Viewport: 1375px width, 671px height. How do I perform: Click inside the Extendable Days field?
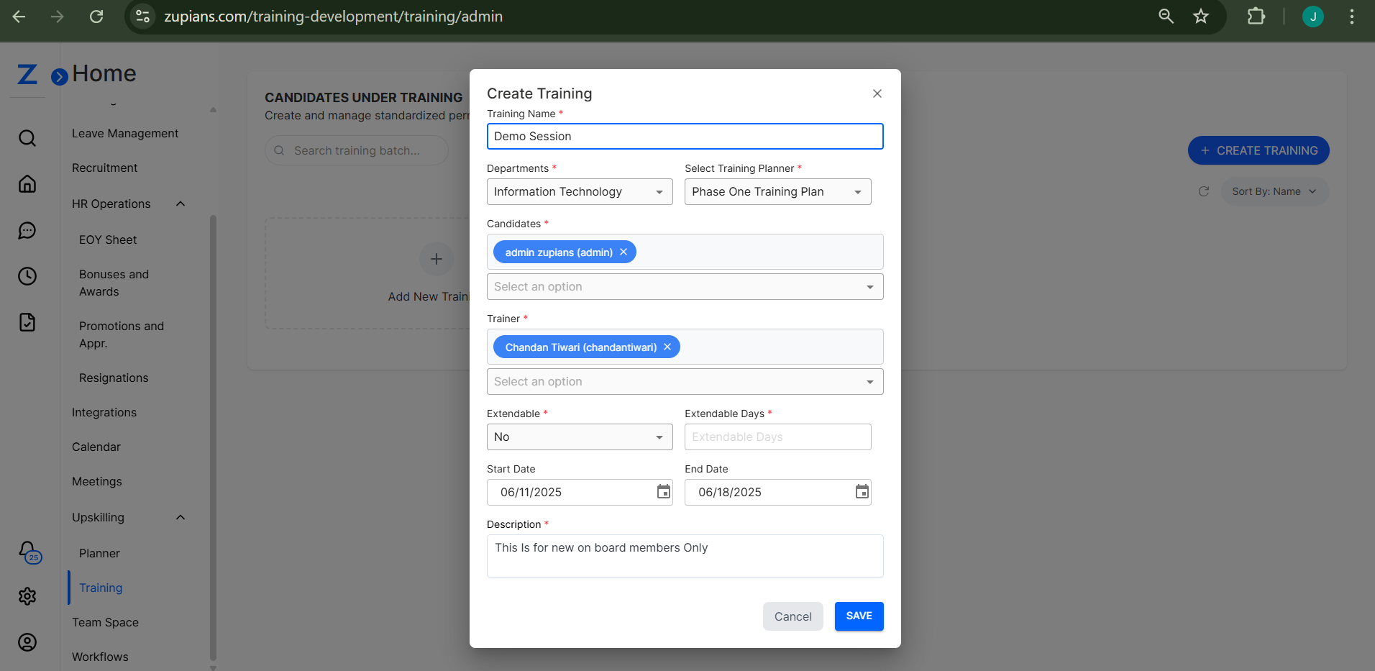777,437
